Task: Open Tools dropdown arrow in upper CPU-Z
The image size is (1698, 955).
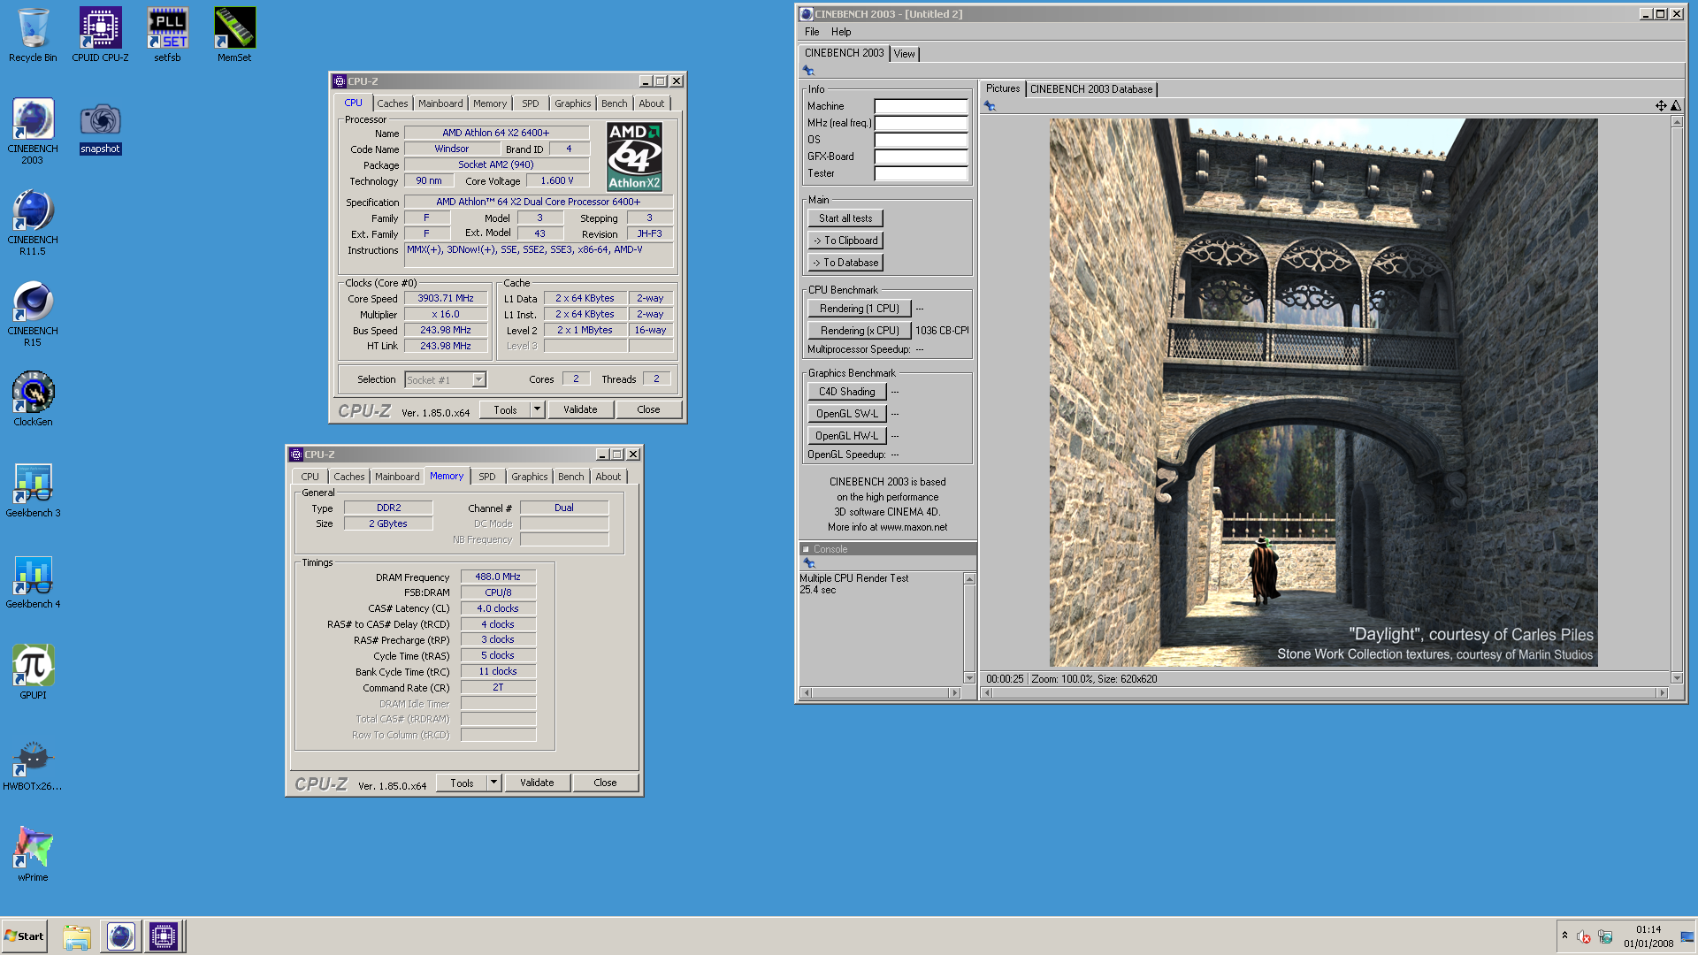Action: [x=537, y=409]
